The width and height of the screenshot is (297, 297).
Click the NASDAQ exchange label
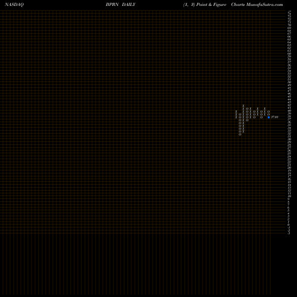click(x=14, y=5)
